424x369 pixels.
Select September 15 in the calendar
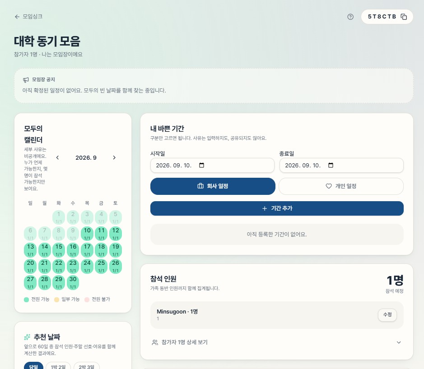click(x=59, y=250)
